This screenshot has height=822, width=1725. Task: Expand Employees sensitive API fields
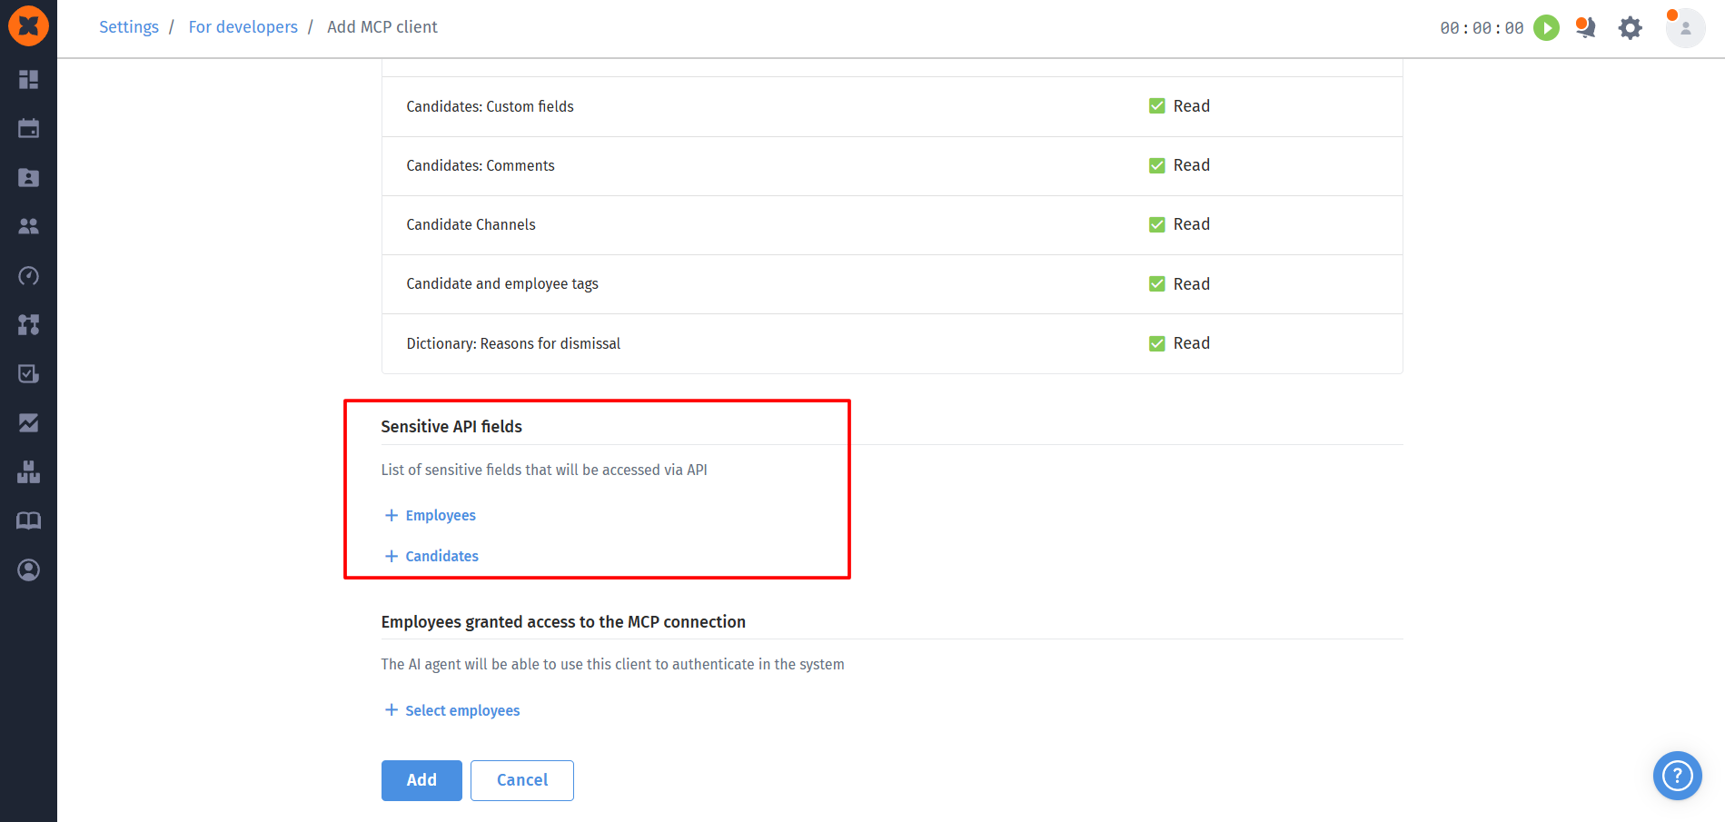point(431,515)
